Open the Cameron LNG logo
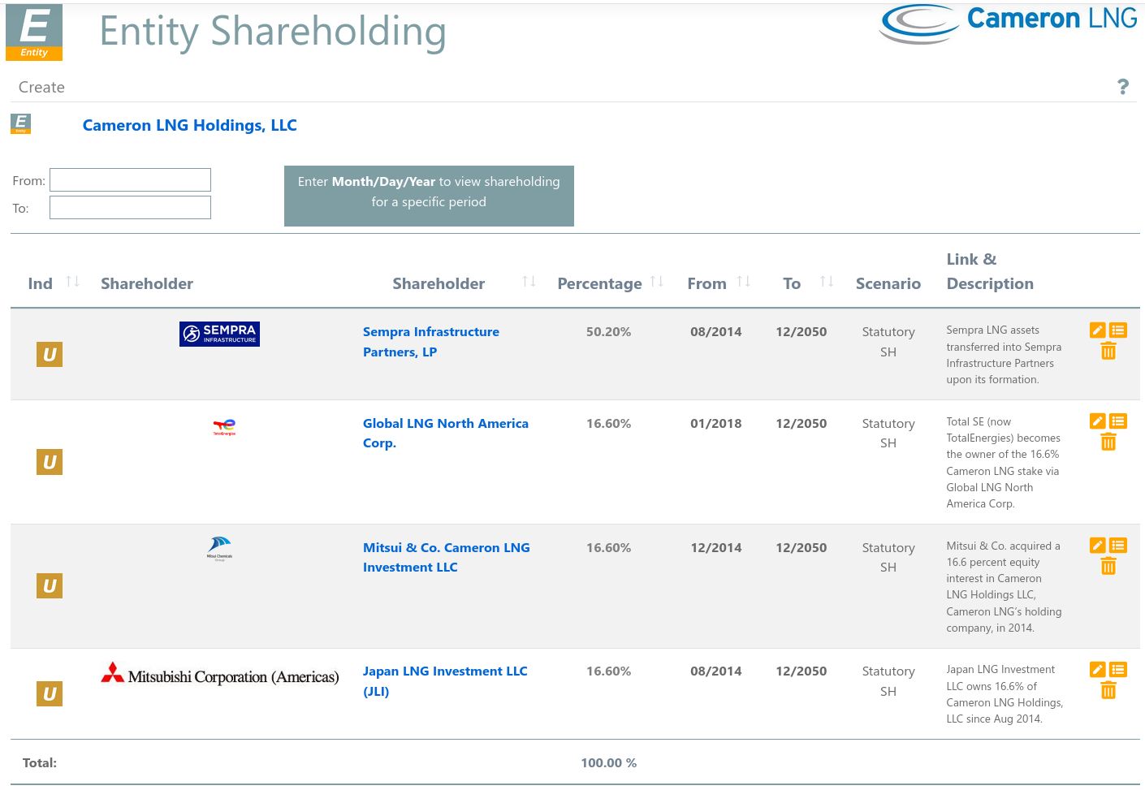 point(1008,23)
